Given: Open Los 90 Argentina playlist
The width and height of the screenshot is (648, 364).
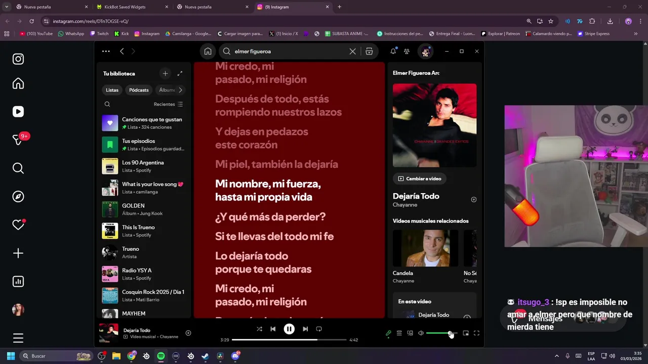Looking at the screenshot, I should [144, 166].
